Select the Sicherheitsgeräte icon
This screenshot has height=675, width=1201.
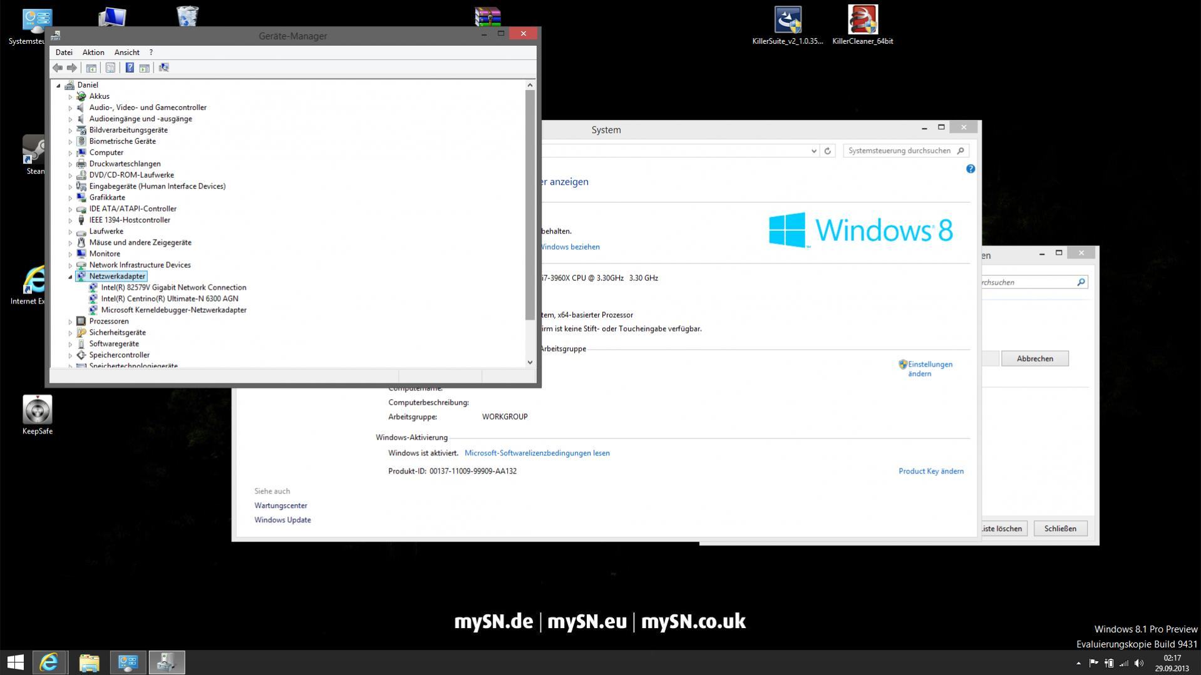[81, 333]
